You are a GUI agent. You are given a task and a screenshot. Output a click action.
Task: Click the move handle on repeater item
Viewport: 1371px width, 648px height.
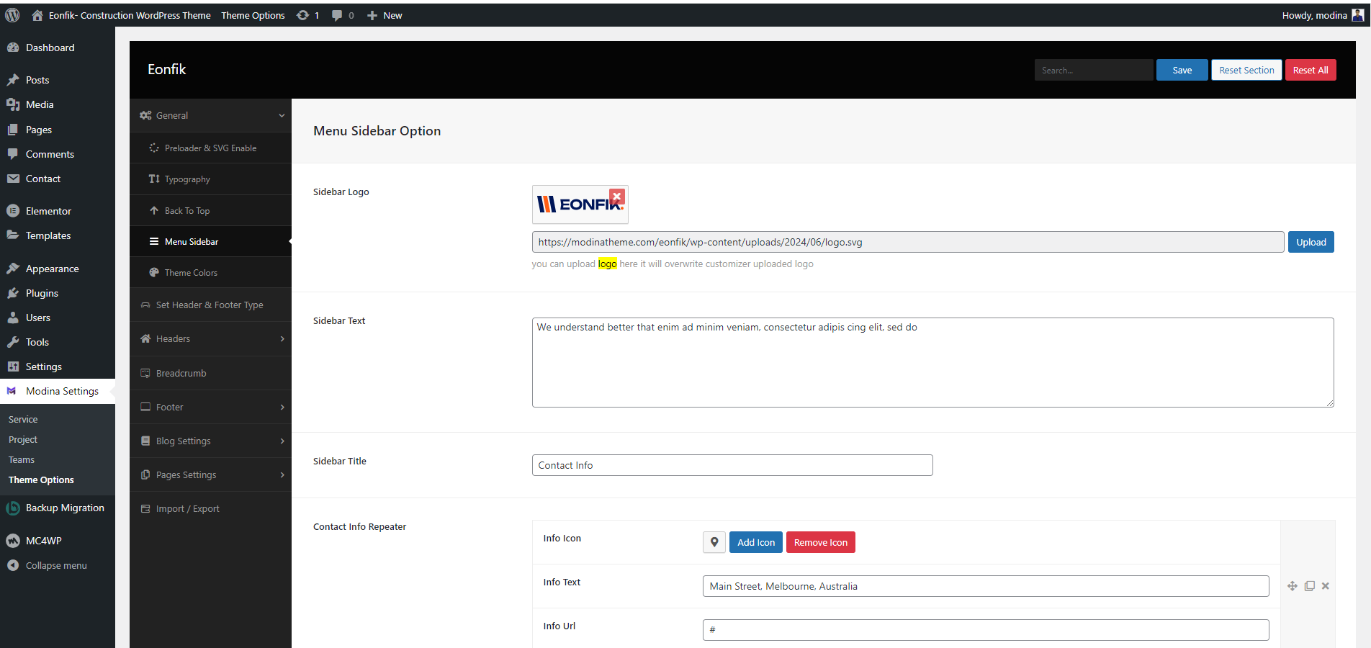coord(1293,586)
